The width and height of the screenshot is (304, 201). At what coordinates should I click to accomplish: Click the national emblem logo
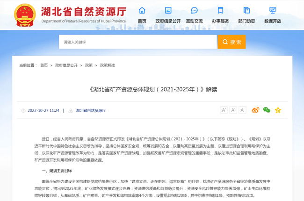(24, 15)
